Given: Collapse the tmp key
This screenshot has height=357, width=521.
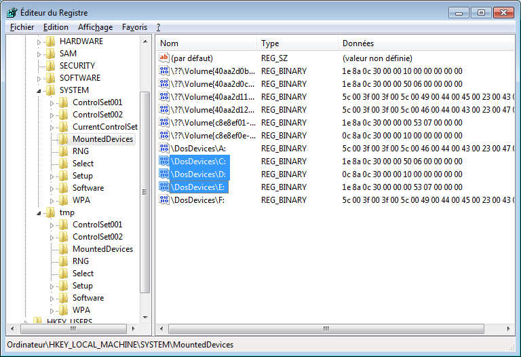Looking at the screenshot, I should click(39, 213).
